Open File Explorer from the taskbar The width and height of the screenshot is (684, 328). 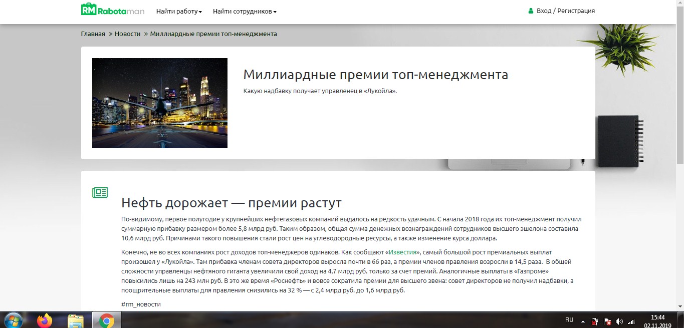pyautogui.click(x=75, y=320)
